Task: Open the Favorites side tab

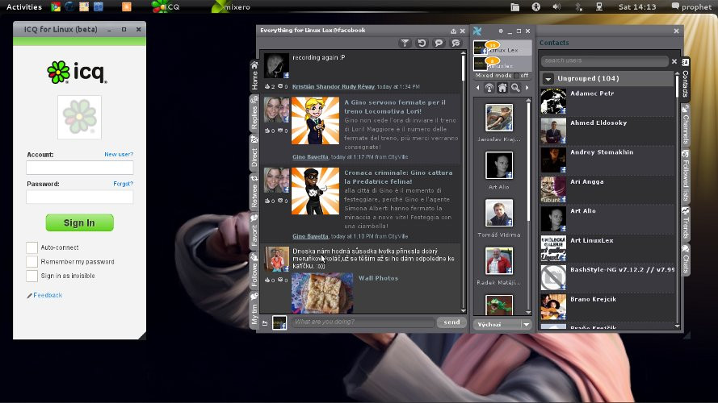Action: (x=254, y=231)
